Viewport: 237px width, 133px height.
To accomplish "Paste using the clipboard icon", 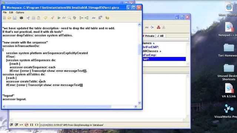I will [x=39, y=18].
